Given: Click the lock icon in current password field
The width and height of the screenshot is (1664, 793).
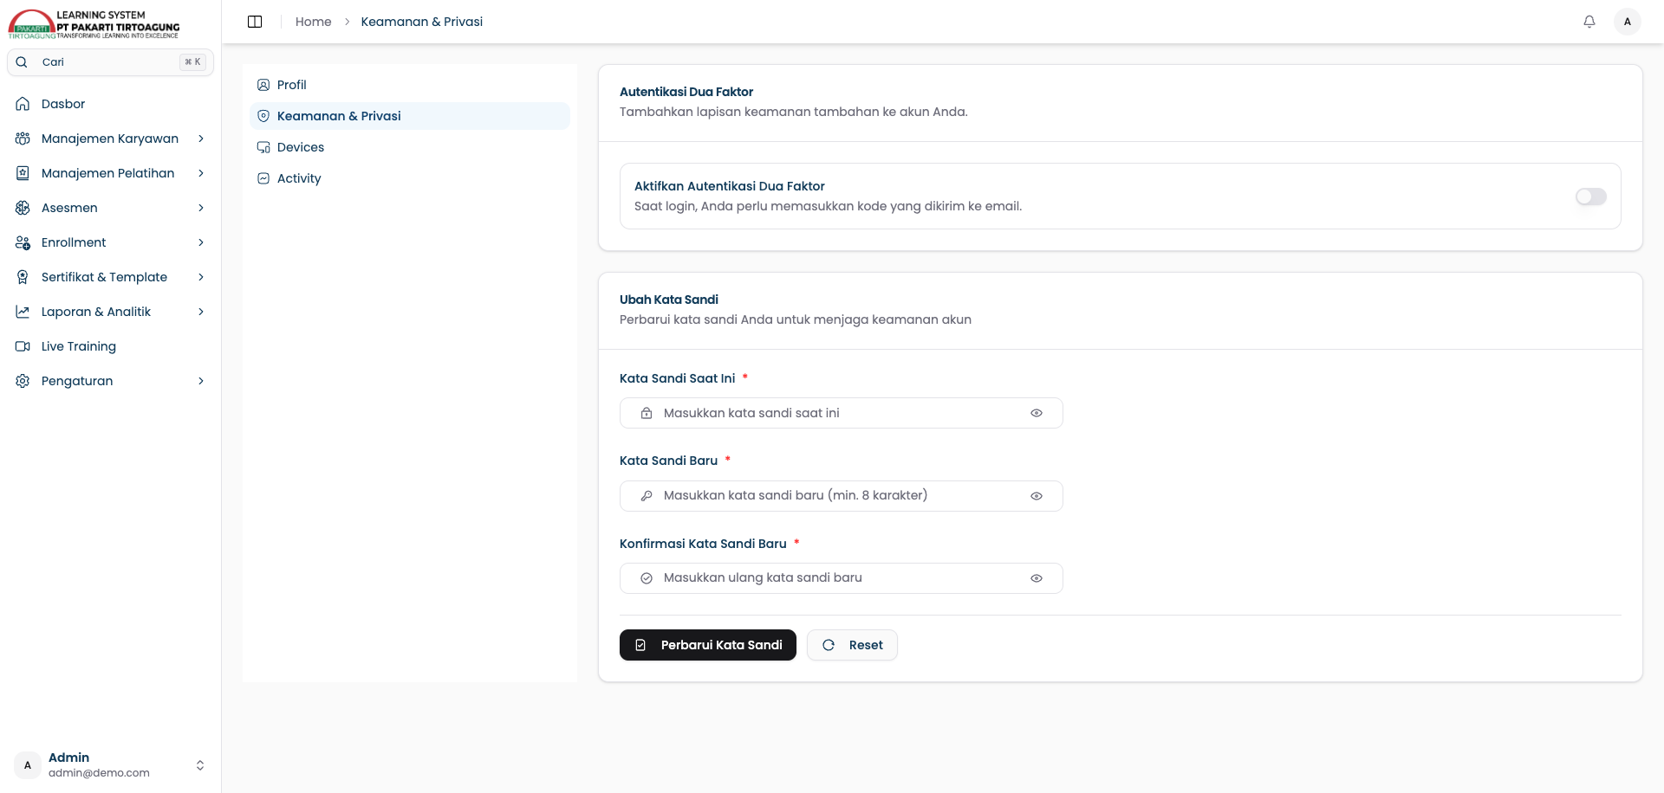Looking at the screenshot, I should [647, 413].
